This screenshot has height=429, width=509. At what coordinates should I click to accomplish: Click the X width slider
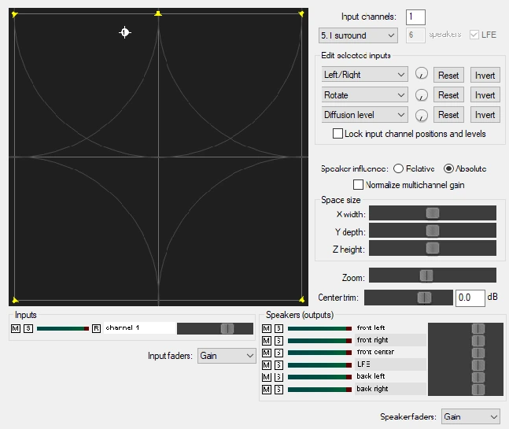(433, 213)
